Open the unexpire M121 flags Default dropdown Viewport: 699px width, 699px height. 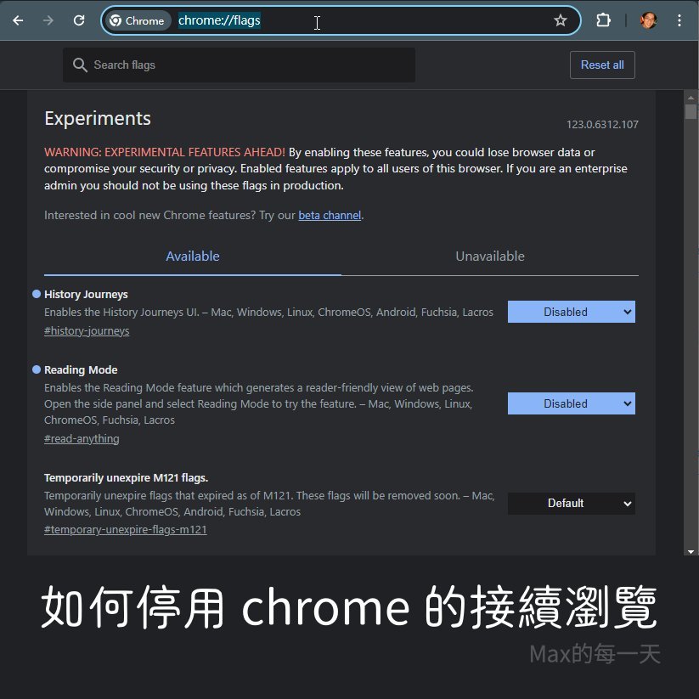[x=571, y=504]
